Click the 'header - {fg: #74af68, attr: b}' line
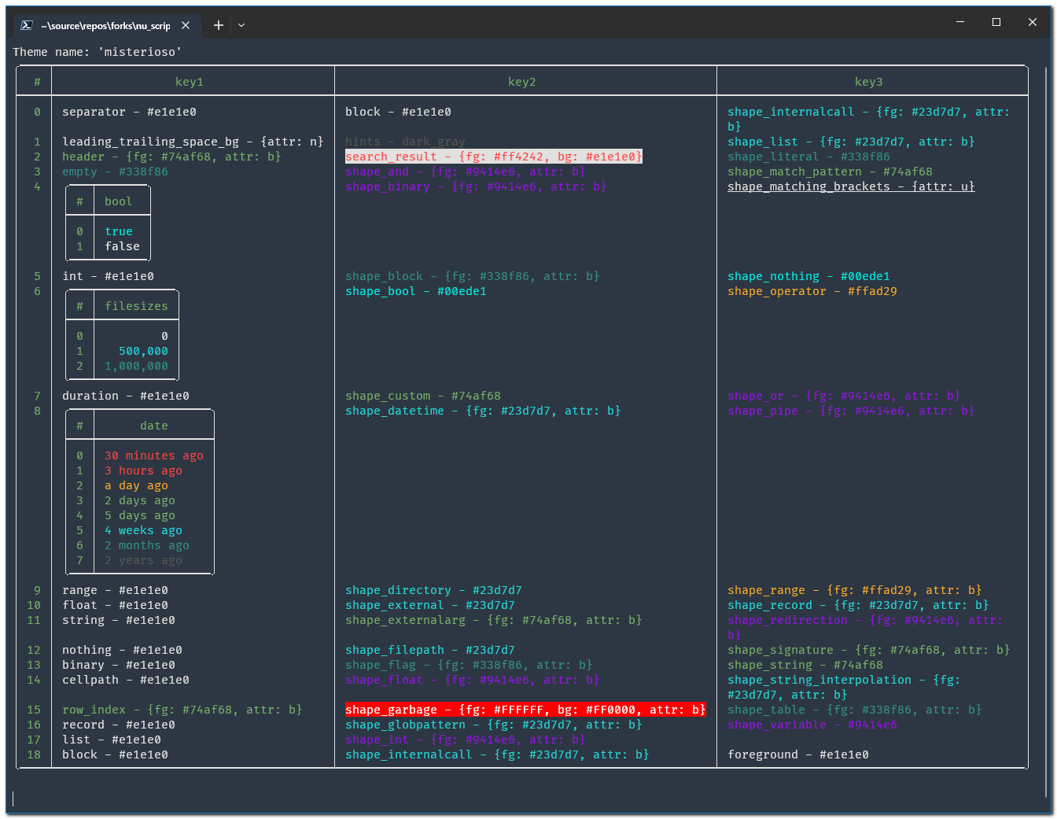1057x819 pixels. point(171,157)
